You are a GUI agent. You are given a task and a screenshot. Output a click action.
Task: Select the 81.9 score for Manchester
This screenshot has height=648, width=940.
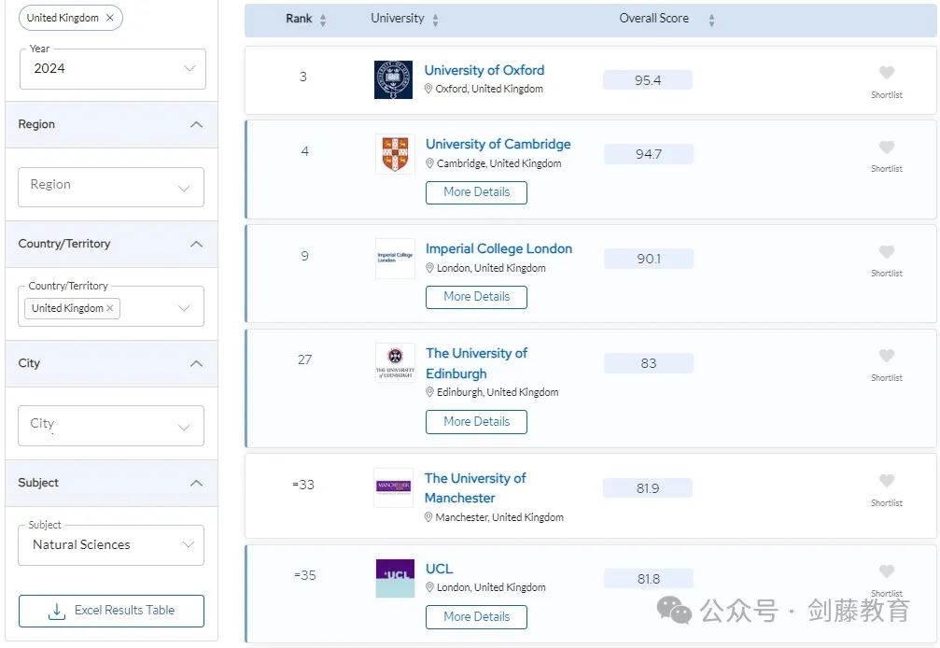click(648, 488)
